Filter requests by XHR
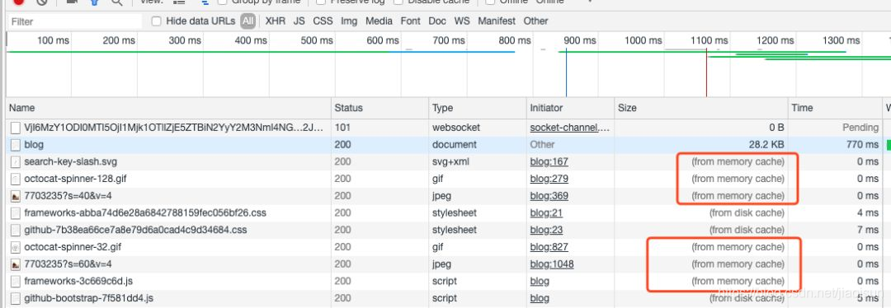 point(276,21)
